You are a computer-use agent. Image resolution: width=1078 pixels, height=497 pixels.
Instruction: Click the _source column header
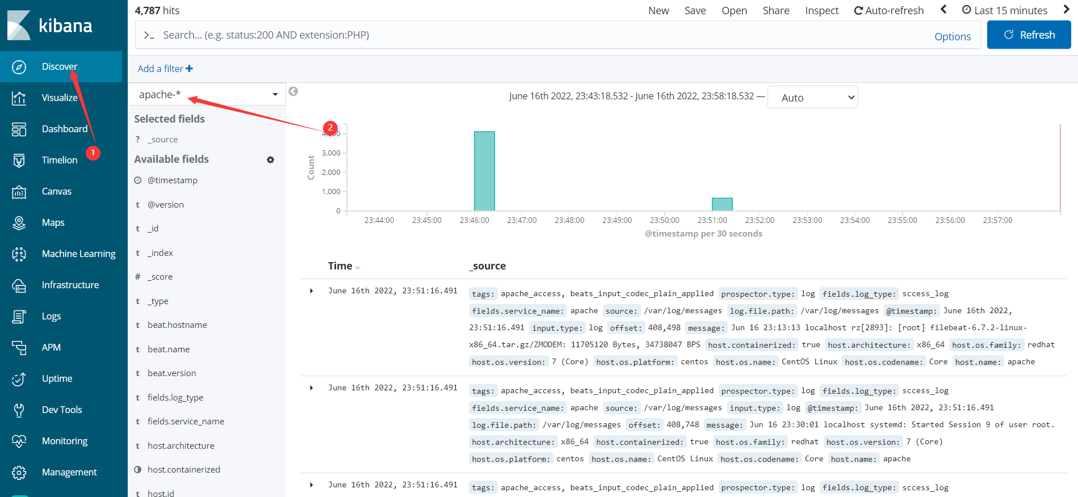click(488, 266)
